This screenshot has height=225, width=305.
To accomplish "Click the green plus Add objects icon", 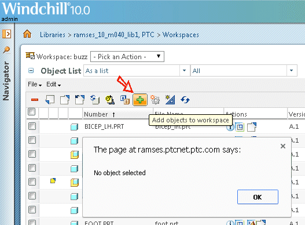I will click(x=140, y=100).
